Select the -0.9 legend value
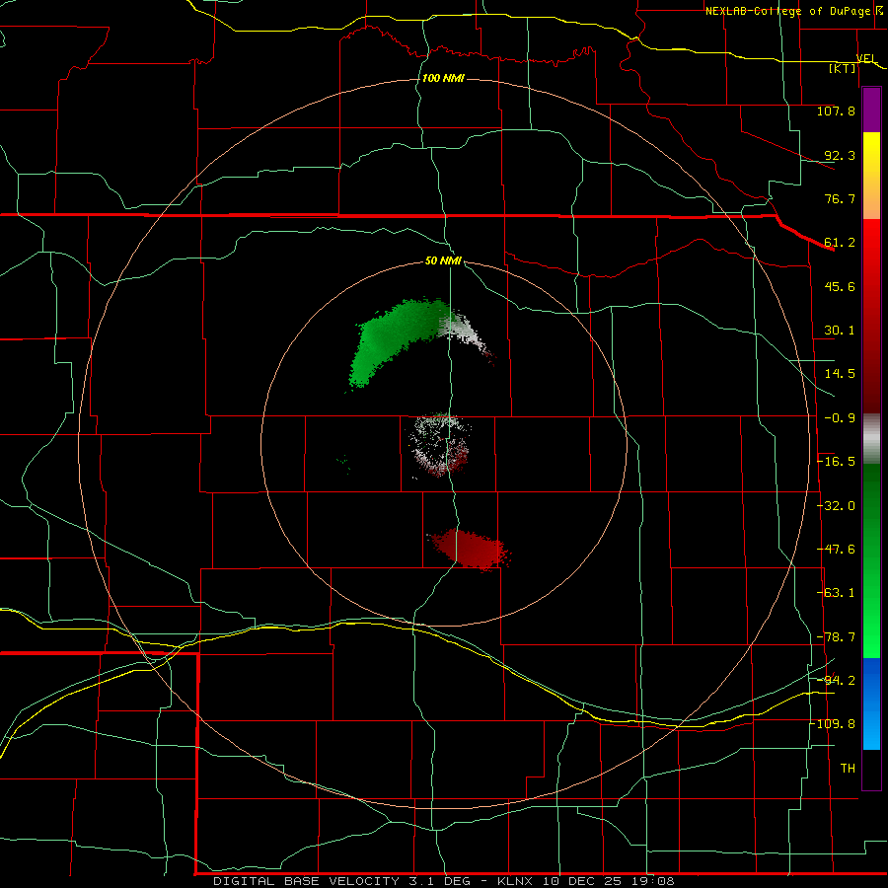Screen dimensions: 888x888 840,418
